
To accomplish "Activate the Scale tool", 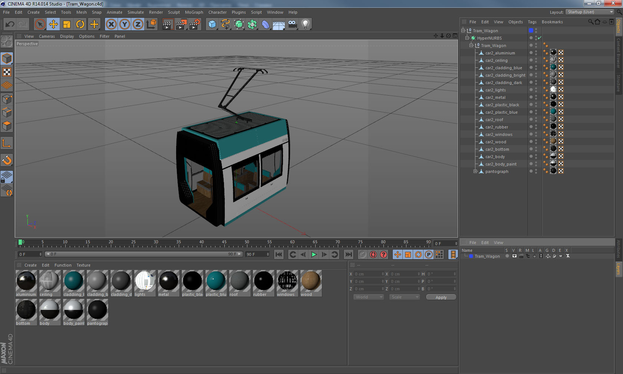I will [x=67, y=24].
